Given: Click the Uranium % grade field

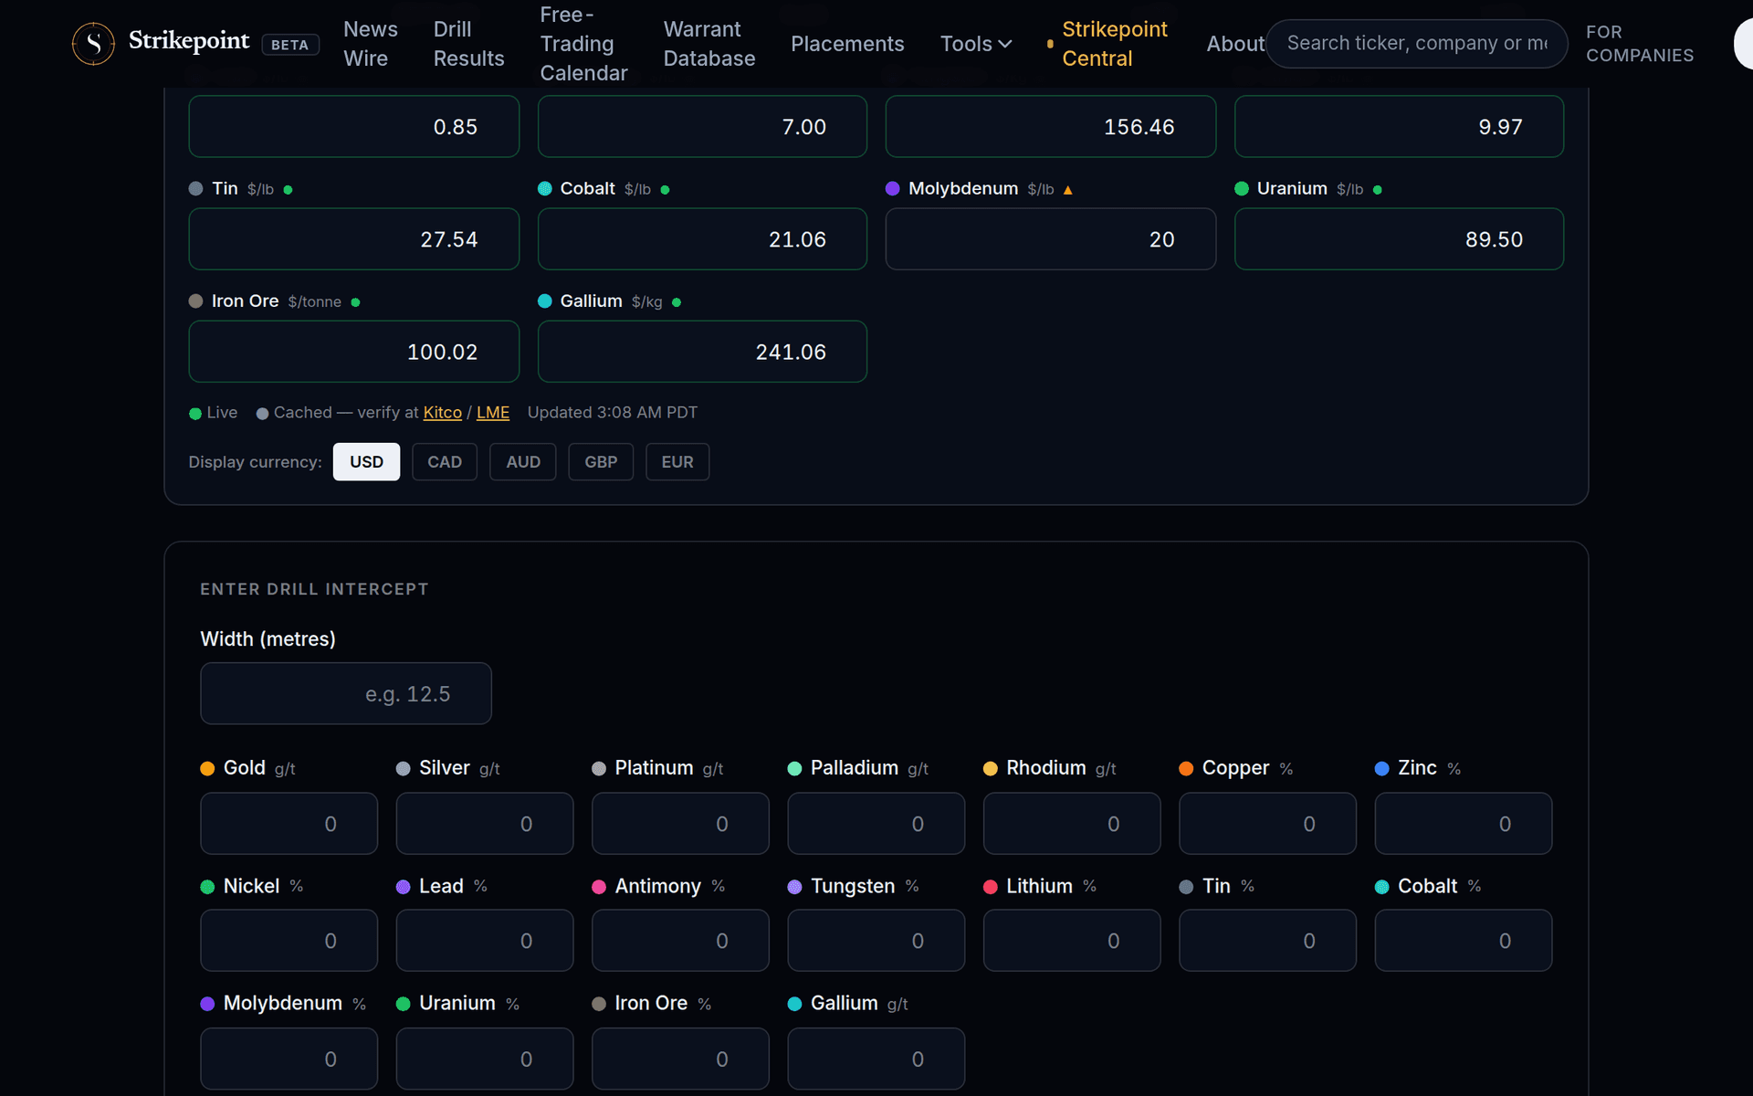Looking at the screenshot, I should pyautogui.click(x=485, y=1059).
